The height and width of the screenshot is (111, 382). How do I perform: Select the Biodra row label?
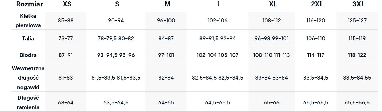coord(28,55)
